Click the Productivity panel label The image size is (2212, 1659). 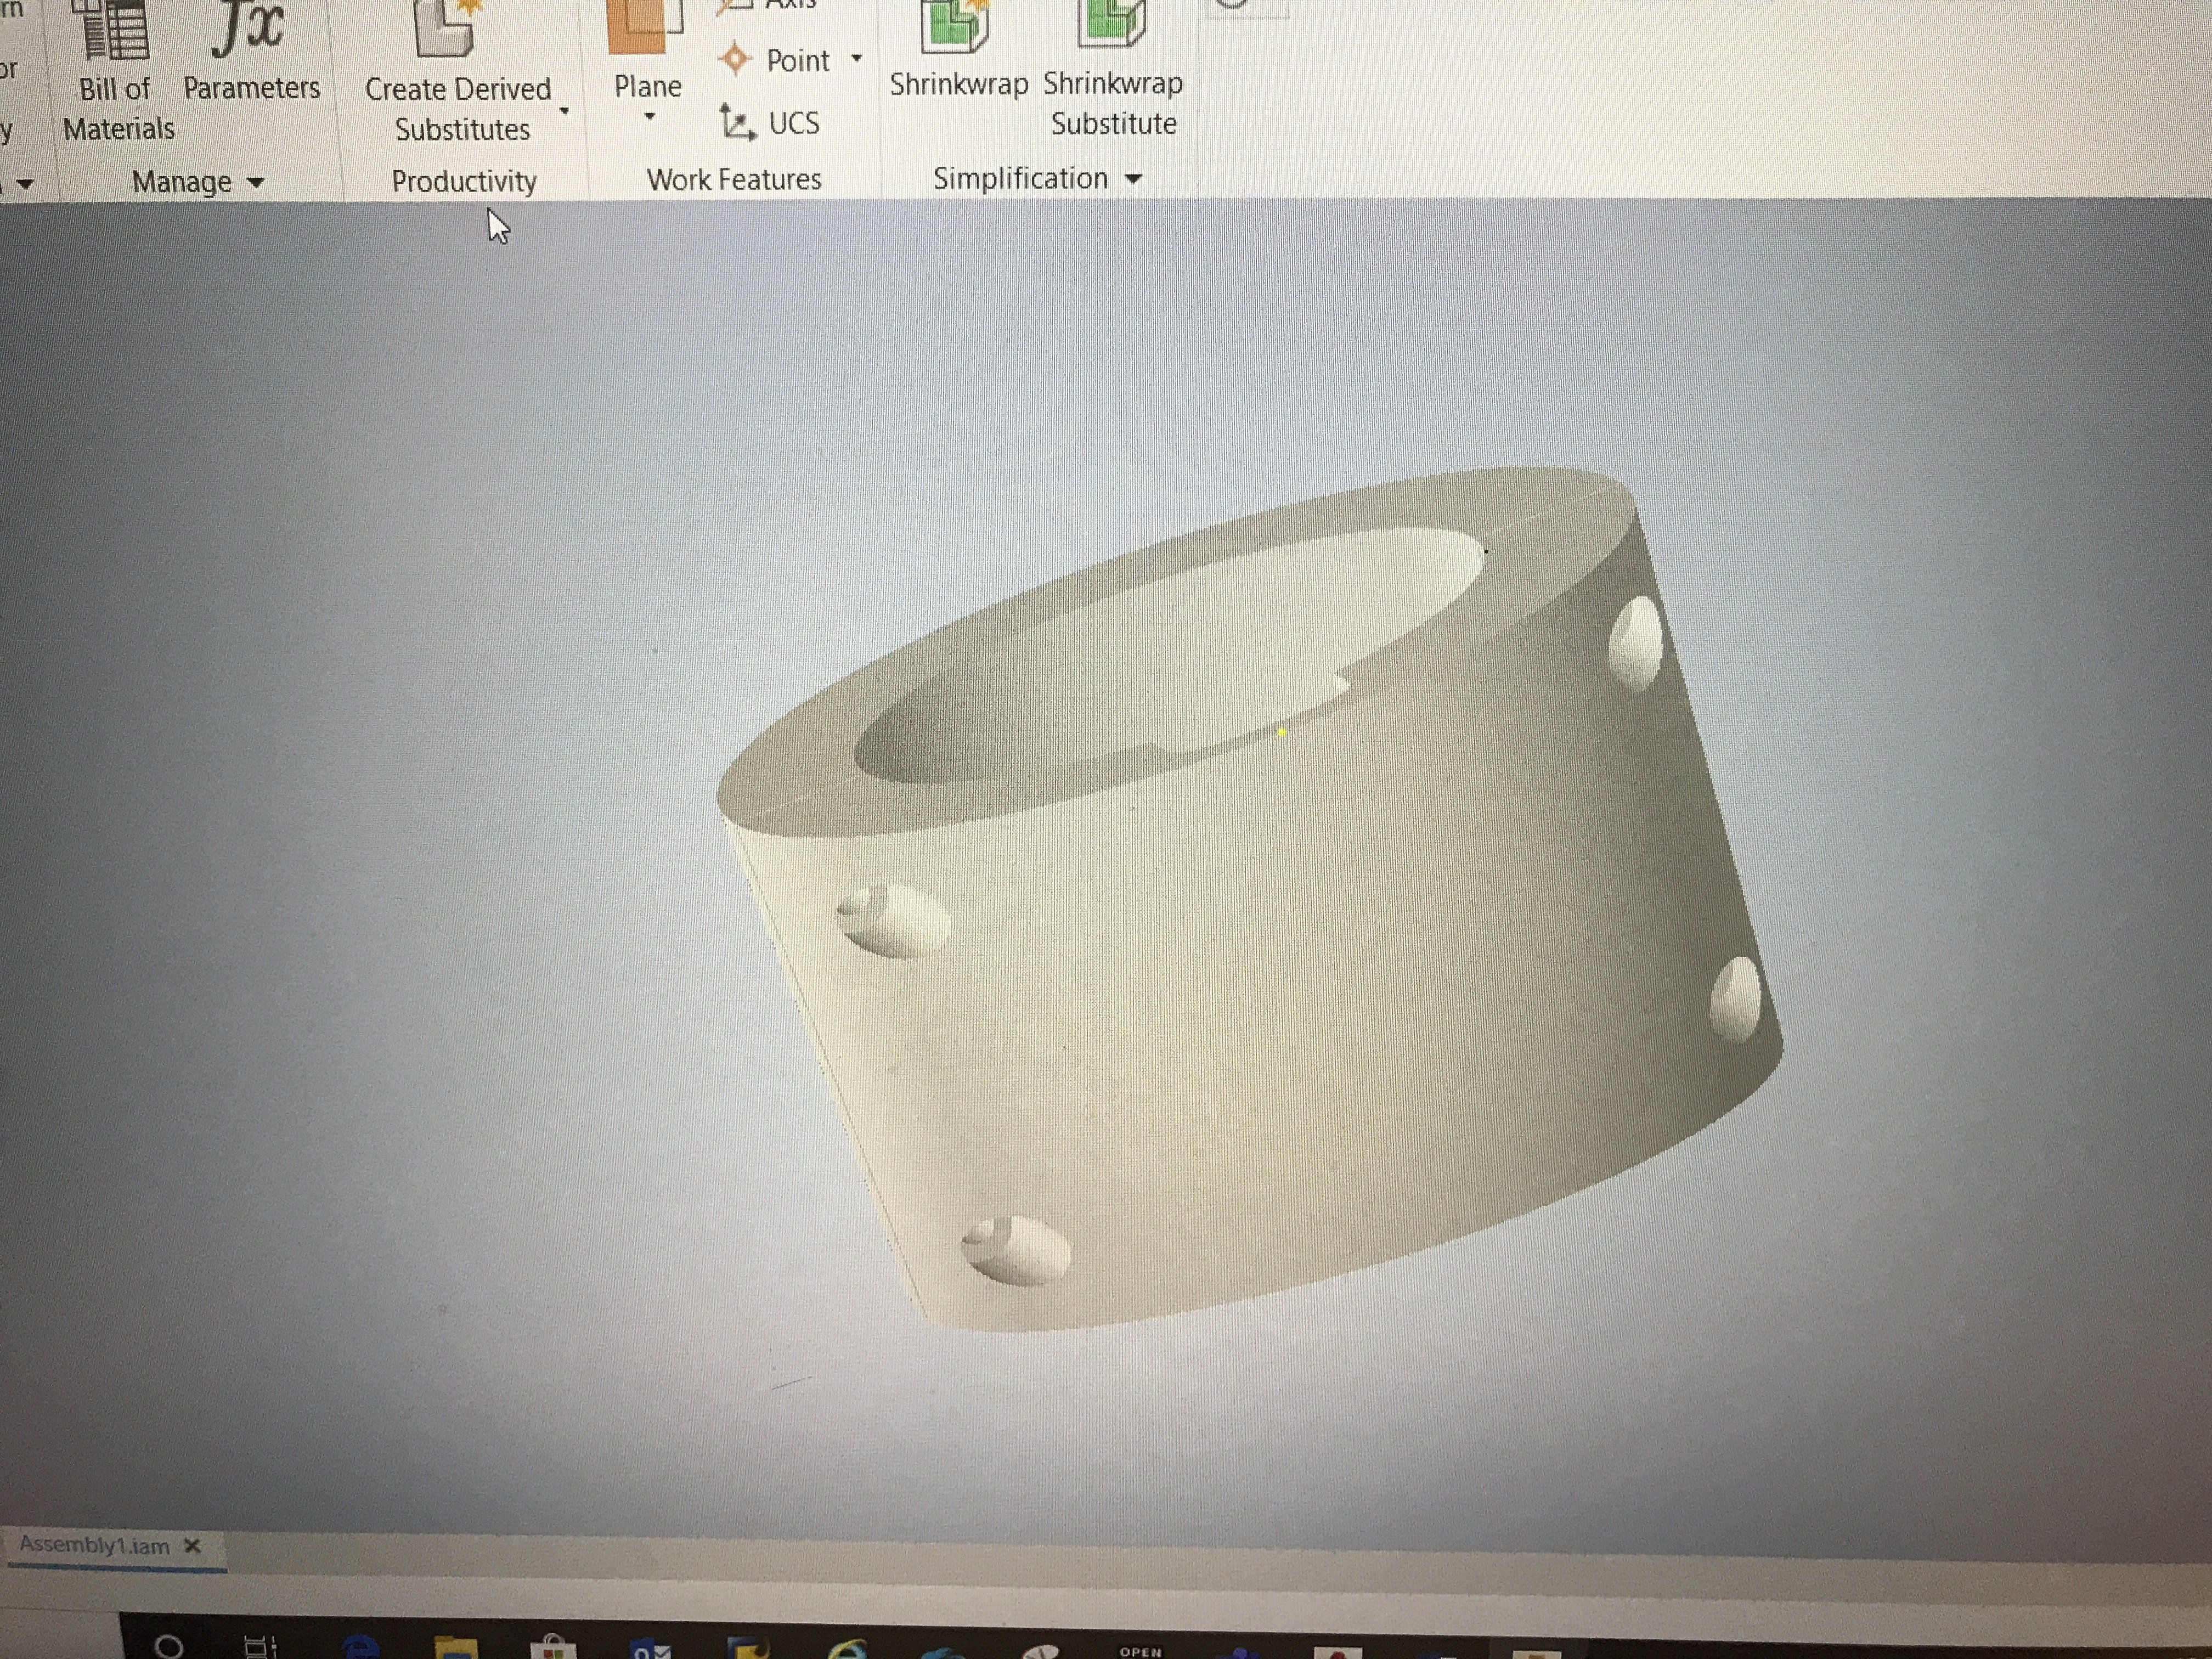[x=464, y=181]
